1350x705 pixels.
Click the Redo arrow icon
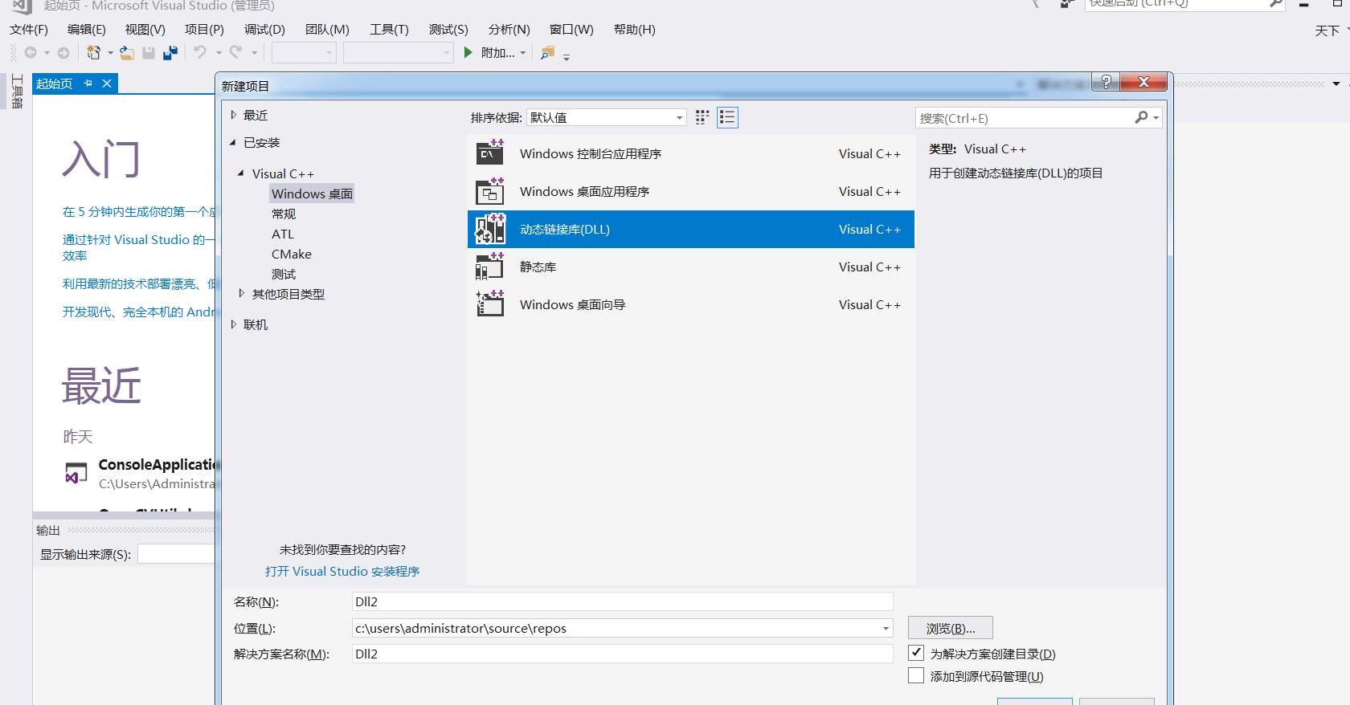235,53
